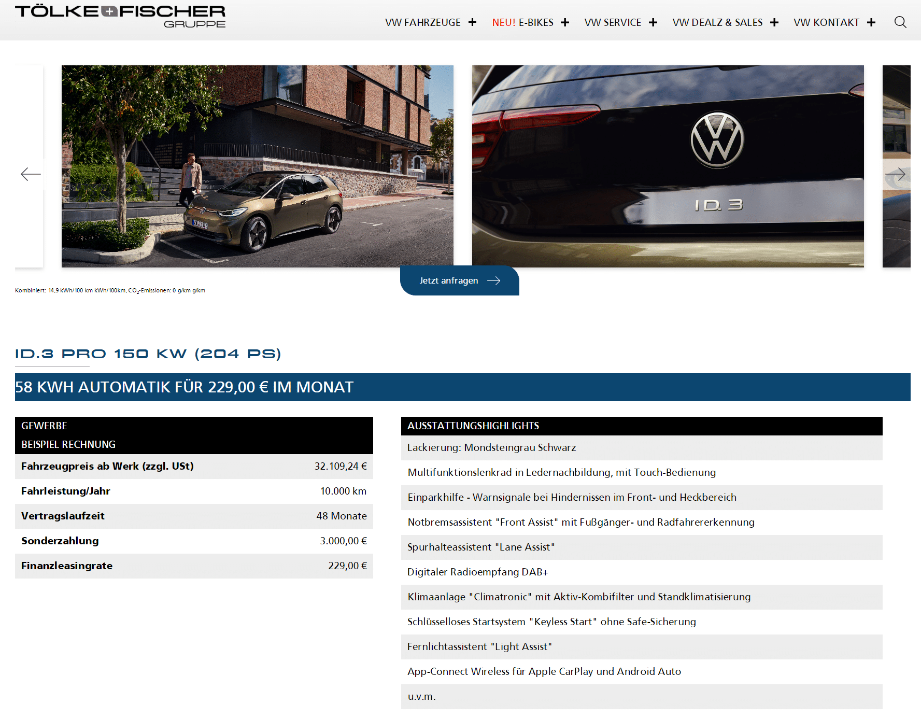The width and height of the screenshot is (921, 719).
Task: Expand VW Dealz & Sales plus icon
Action: (774, 22)
